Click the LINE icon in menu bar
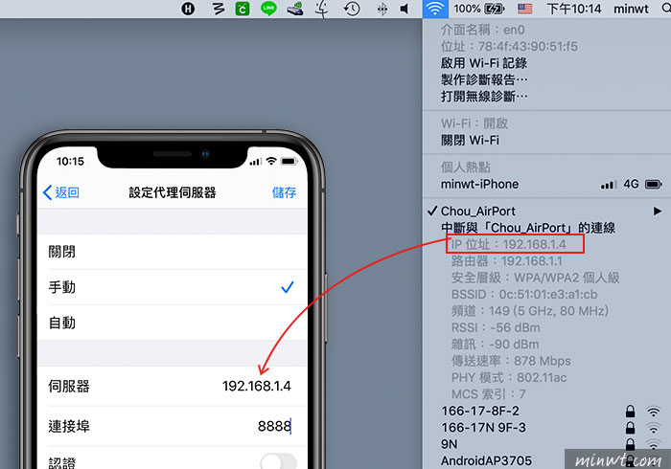The width and height of the screenshot is (671, 469). click(268, 9)
